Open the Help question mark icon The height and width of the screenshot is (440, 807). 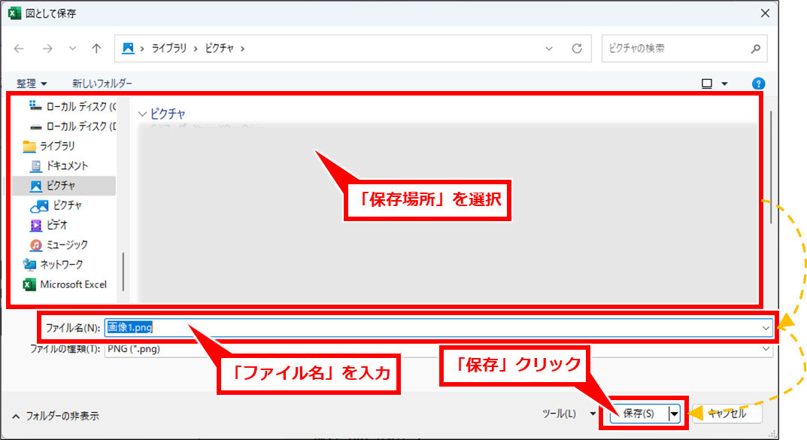click(759, 83)
